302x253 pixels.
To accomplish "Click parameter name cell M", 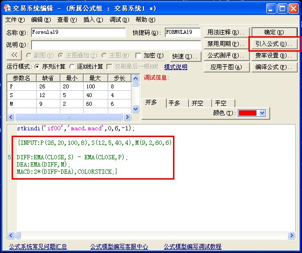I will [22, 104].
